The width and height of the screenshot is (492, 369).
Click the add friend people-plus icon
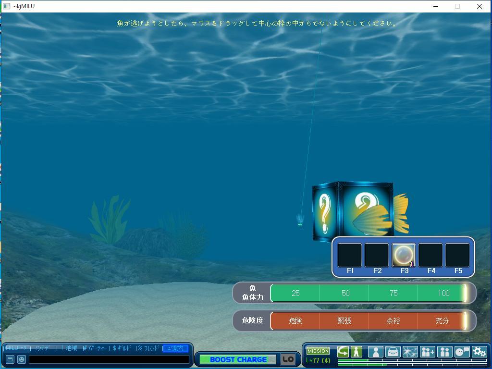click(427, 352)
